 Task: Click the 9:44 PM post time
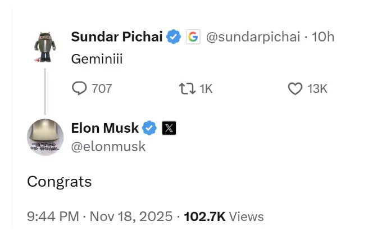coord(53,216)
